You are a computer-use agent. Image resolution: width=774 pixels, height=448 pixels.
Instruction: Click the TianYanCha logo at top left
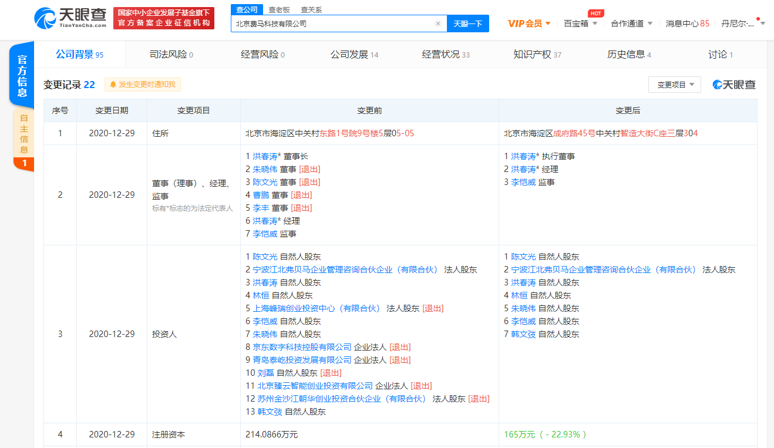(x=70, y=18)
